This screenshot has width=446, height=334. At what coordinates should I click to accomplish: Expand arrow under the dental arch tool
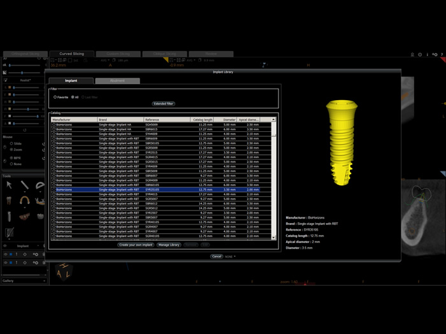[x=25, y=207]
